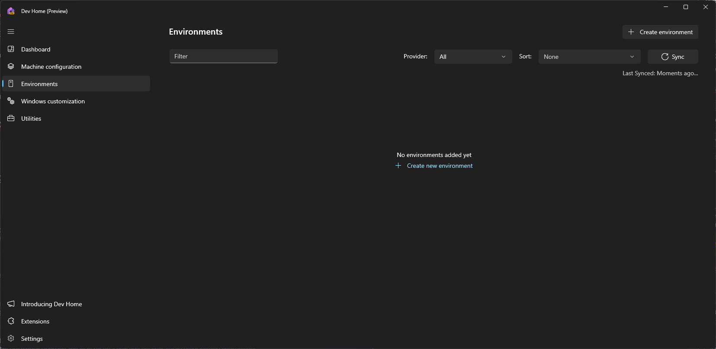Screen dimensions: 716x349
Task: Click the Settings gear icon
Action: click(x=11, y=339)
